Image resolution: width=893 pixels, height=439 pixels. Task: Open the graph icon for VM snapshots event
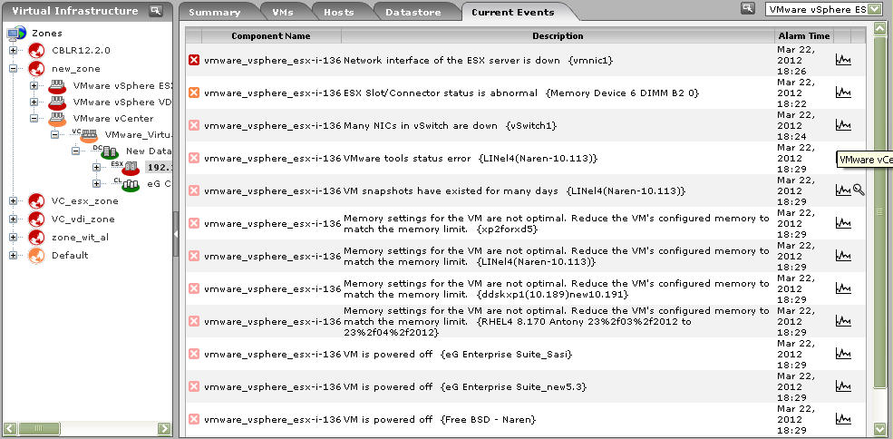tap(843, 190)
